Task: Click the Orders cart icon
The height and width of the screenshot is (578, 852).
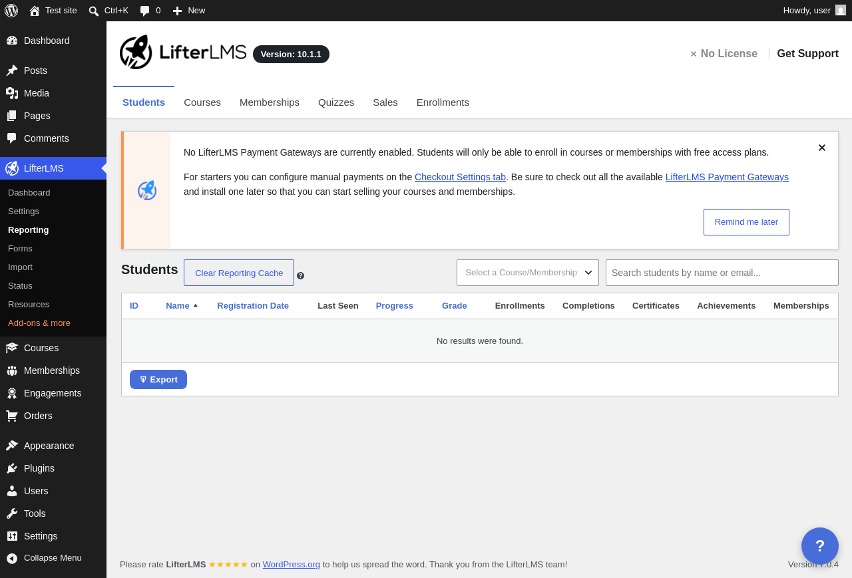Action: click(12, 416)
